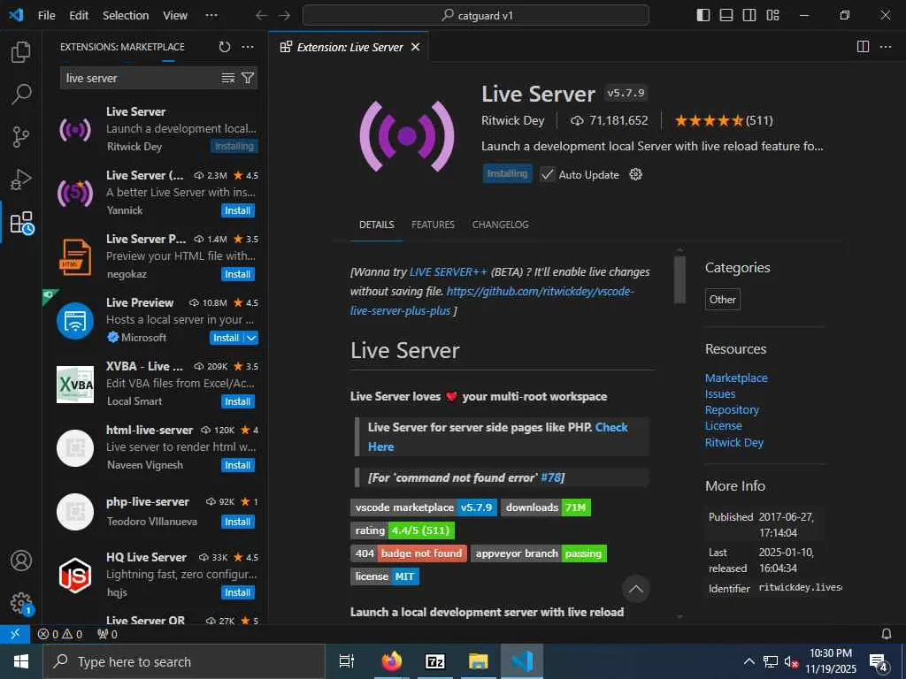Open remote window status bar button
Image resolution: width=906 pixels, height=679 pixels.
15,634
